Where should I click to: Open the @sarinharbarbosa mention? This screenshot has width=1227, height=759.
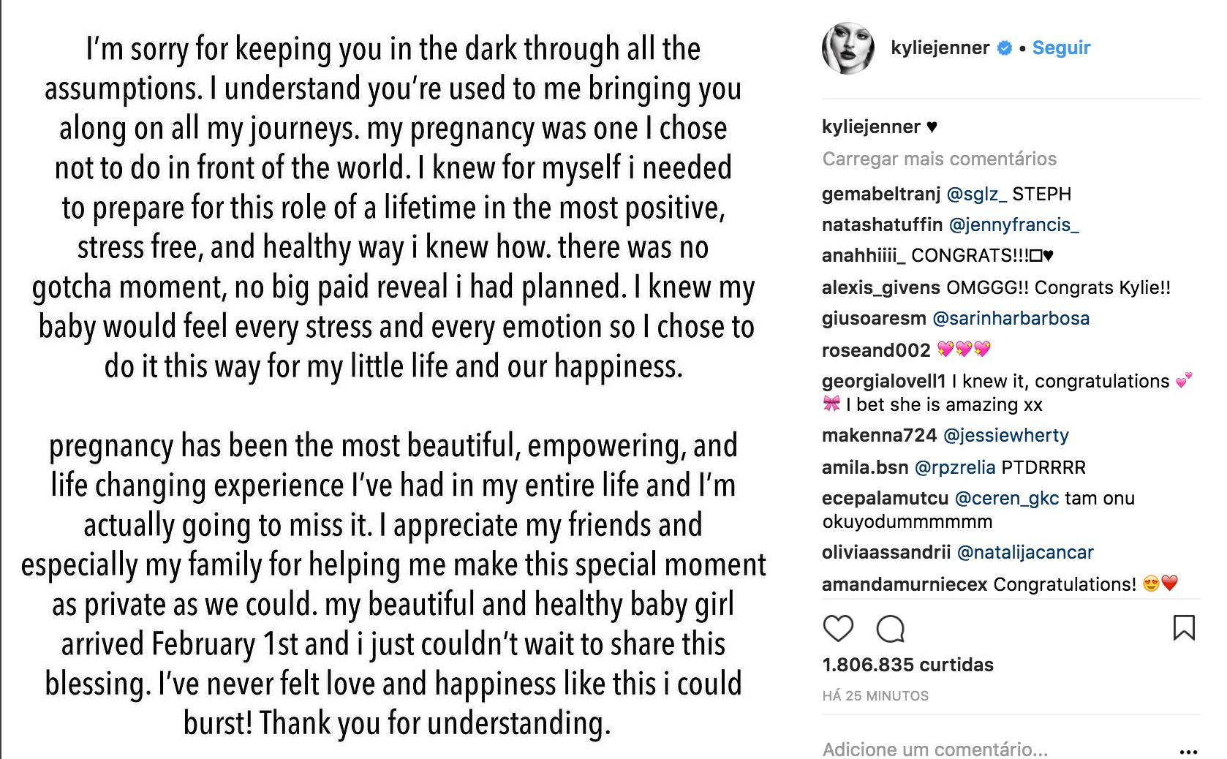point(1011,318)
